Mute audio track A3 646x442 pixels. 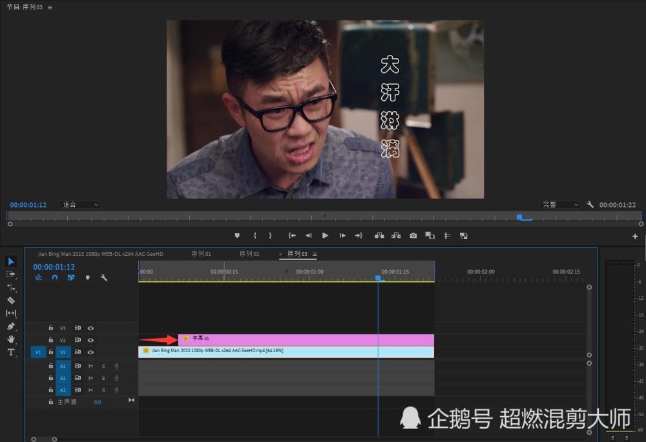pos(90,390)
